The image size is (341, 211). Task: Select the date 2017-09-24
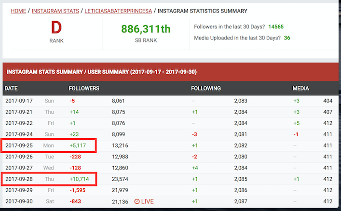coord(19,134)
